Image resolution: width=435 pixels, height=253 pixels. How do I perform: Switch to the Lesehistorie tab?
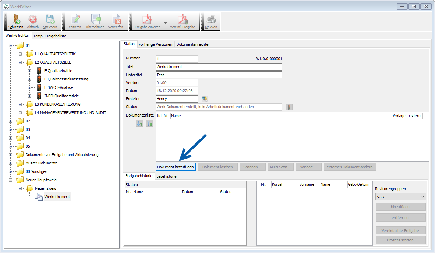pyautogui.click(x=167, y=176)
